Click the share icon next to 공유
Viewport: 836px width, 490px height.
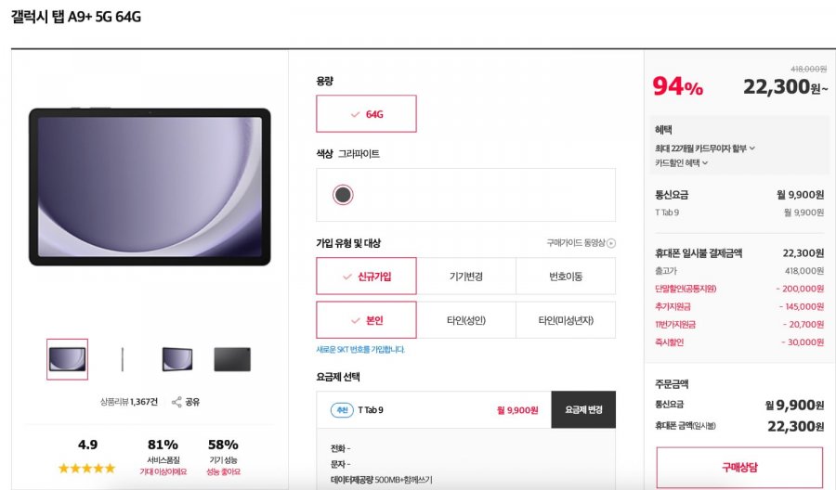pyautogui.click(x=176, y=402)
